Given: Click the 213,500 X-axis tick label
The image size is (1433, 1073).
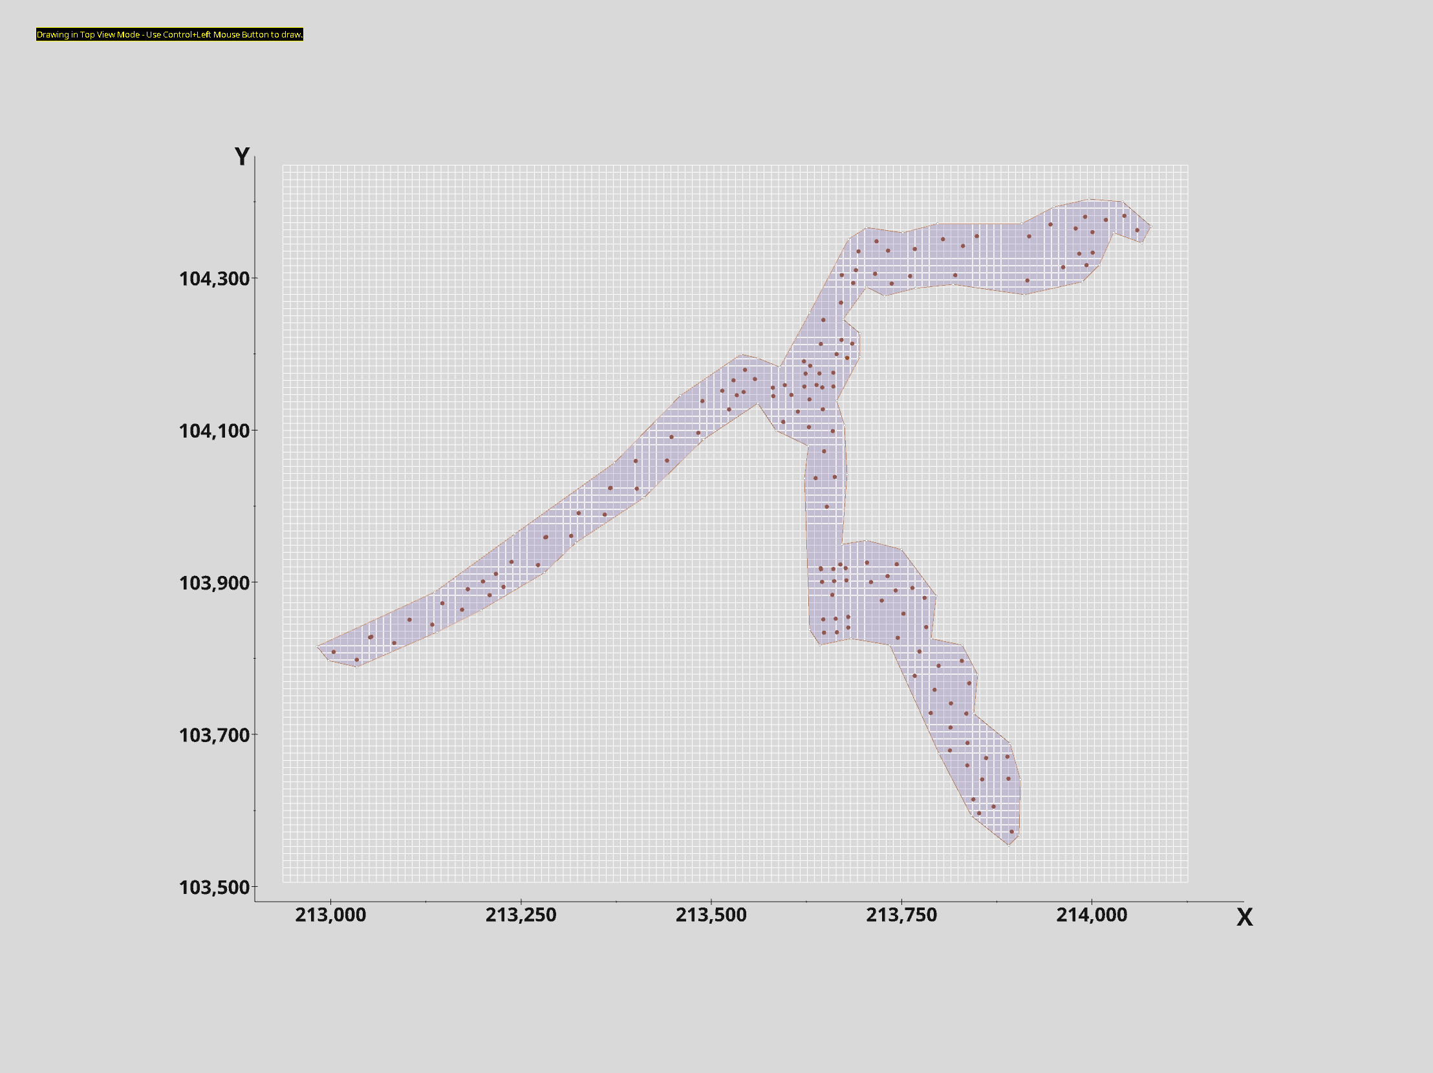Looking at the screenshot, I should 711,915.
